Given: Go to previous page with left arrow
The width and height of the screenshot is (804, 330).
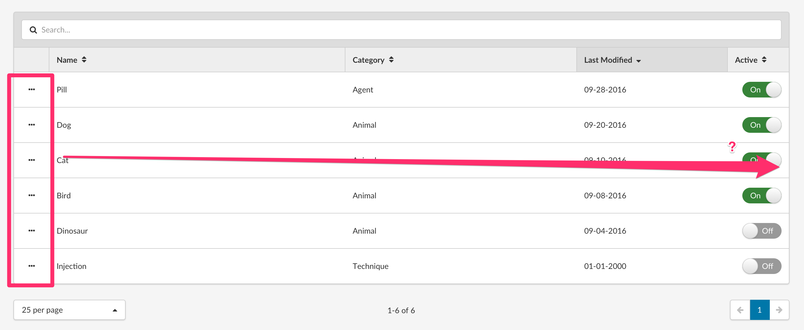Looking at the screenshot, I should click(x=740, y=310).
